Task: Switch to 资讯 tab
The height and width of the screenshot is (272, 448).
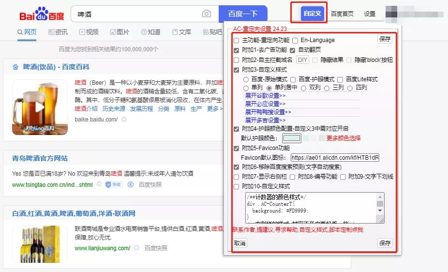Action: click(58, 32)
